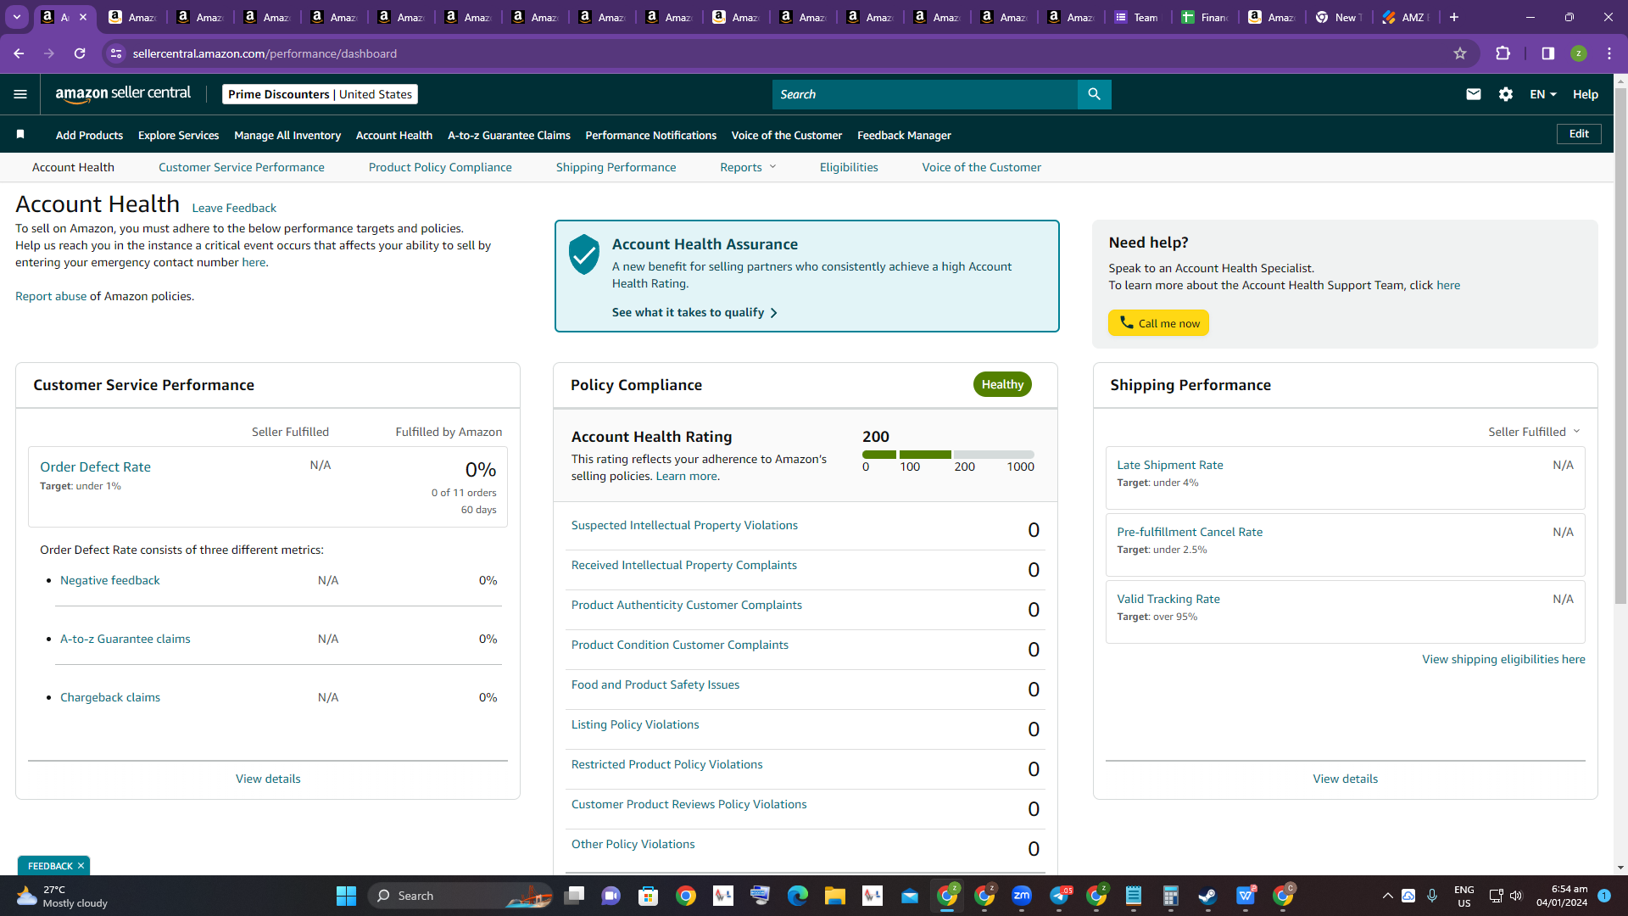Launch Microsoft Store from taskbar

[649, 896]
